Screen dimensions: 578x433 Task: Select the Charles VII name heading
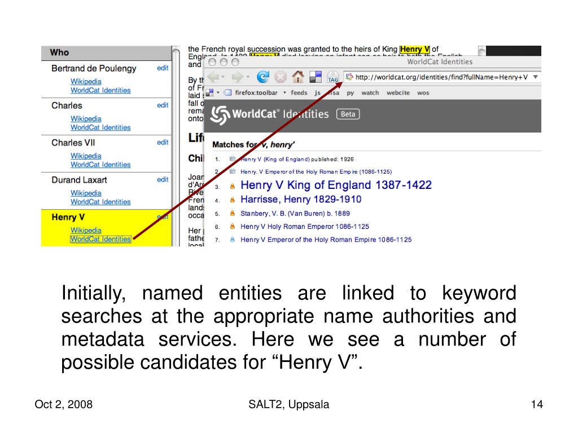click(x=73, y=143)
